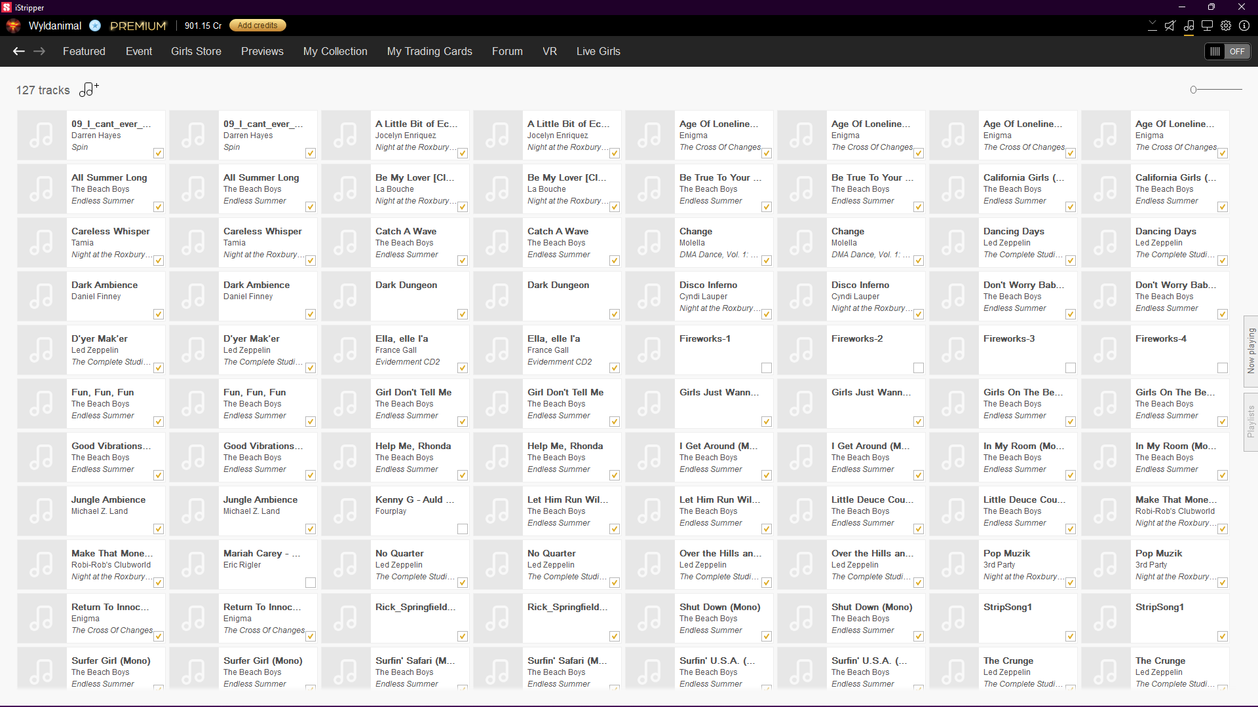Check the Fireworks-3 track checkbox
1258x707 pixels.
click(x=1071, y=368)
